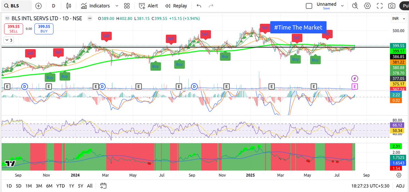Select the 1D date range
The image size is (409, 192).
coord(9,186)
